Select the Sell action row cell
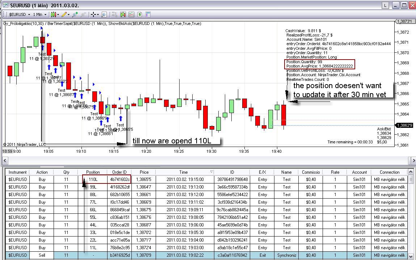The width and height of the screenshot is (416, 260). point(42,255)
